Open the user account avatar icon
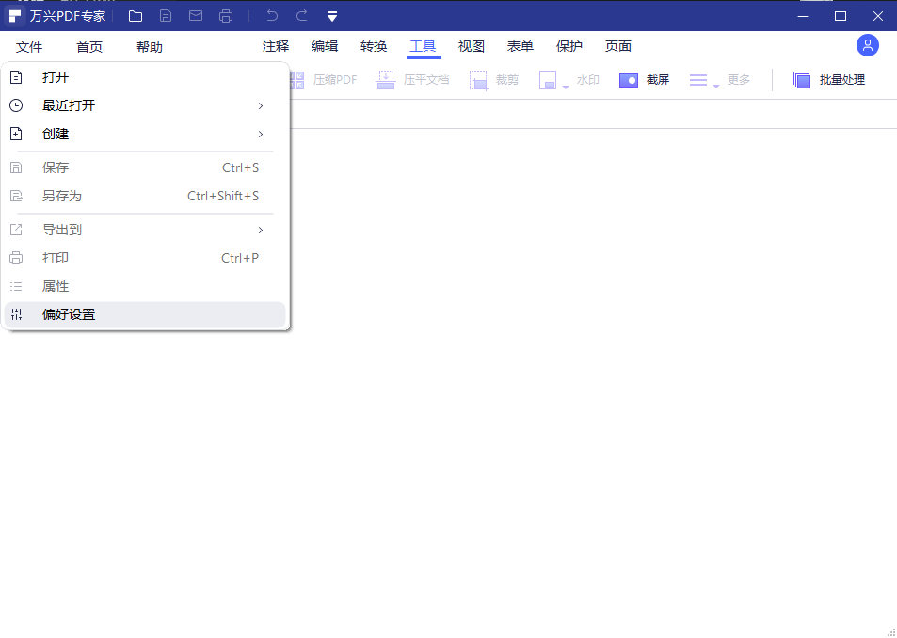The width and height of the screenshot is (897, 638). pos(867,45)
